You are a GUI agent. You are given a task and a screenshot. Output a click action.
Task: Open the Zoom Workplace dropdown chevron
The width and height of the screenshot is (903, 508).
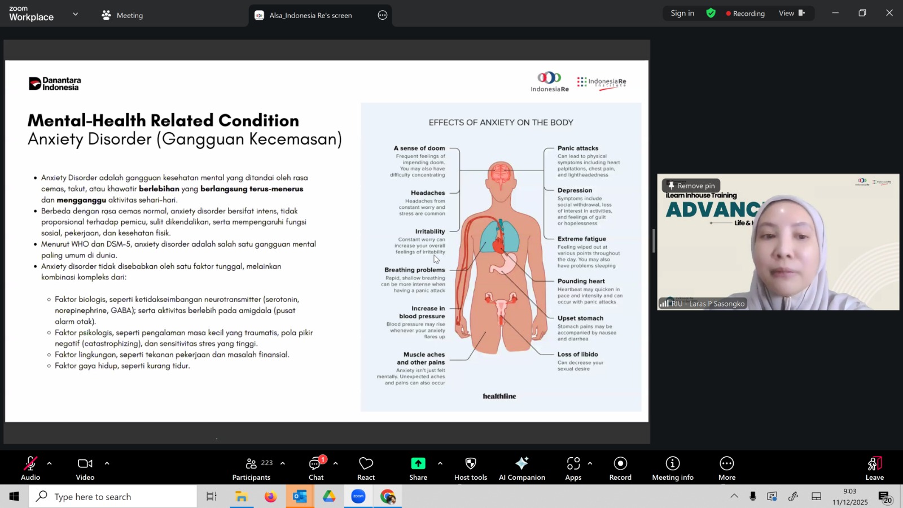tap(75, 14)
